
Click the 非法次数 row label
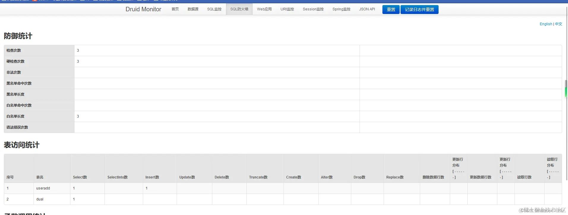[14, 72]
